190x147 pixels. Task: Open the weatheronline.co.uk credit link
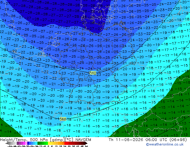(x=165, y=144)
